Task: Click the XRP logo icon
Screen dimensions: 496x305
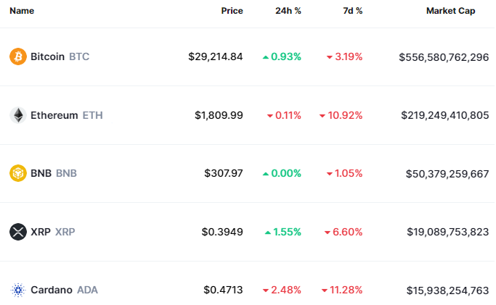Action: [x=18, y=232]
